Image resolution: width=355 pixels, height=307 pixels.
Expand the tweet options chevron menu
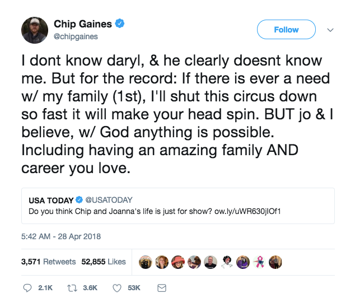330,30
